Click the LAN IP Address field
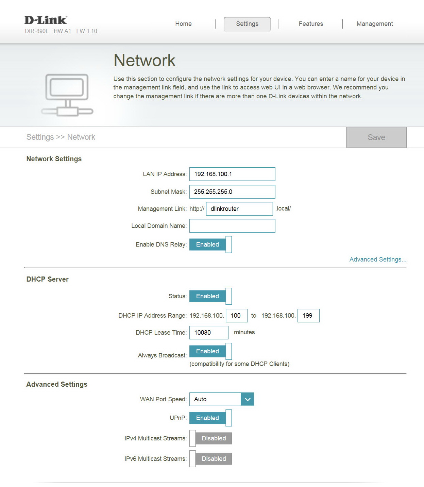 [x=232, y=174]
